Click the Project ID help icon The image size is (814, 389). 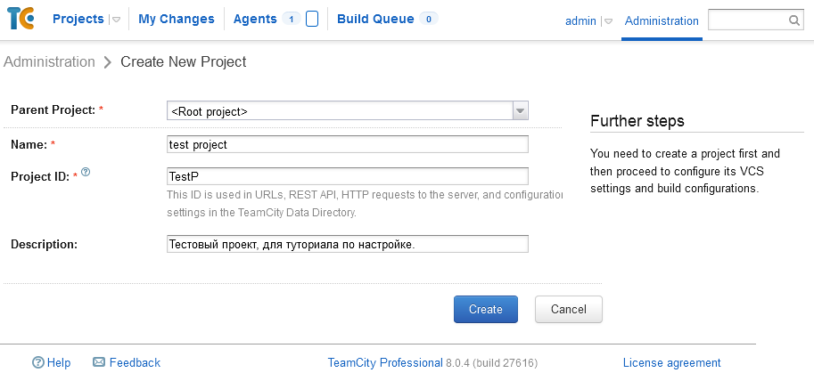[86, 173]
